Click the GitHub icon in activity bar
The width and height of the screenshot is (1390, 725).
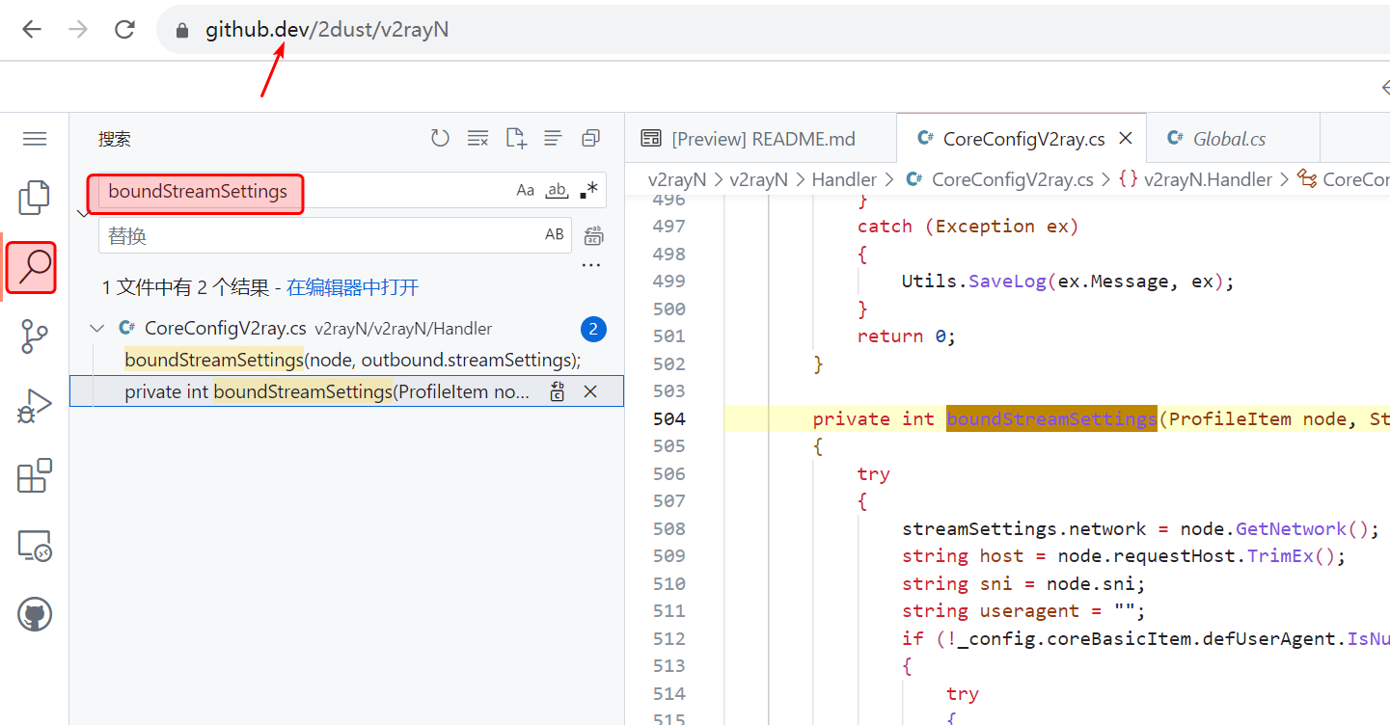(x=35, y=614)
